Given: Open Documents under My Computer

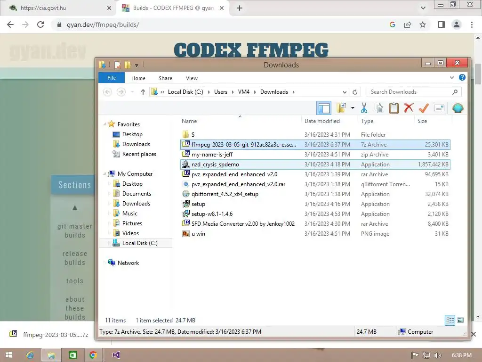Looking at the screenshot, I should pos(137,194).
